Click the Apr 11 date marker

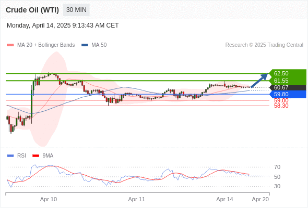(x=137, y=199)
